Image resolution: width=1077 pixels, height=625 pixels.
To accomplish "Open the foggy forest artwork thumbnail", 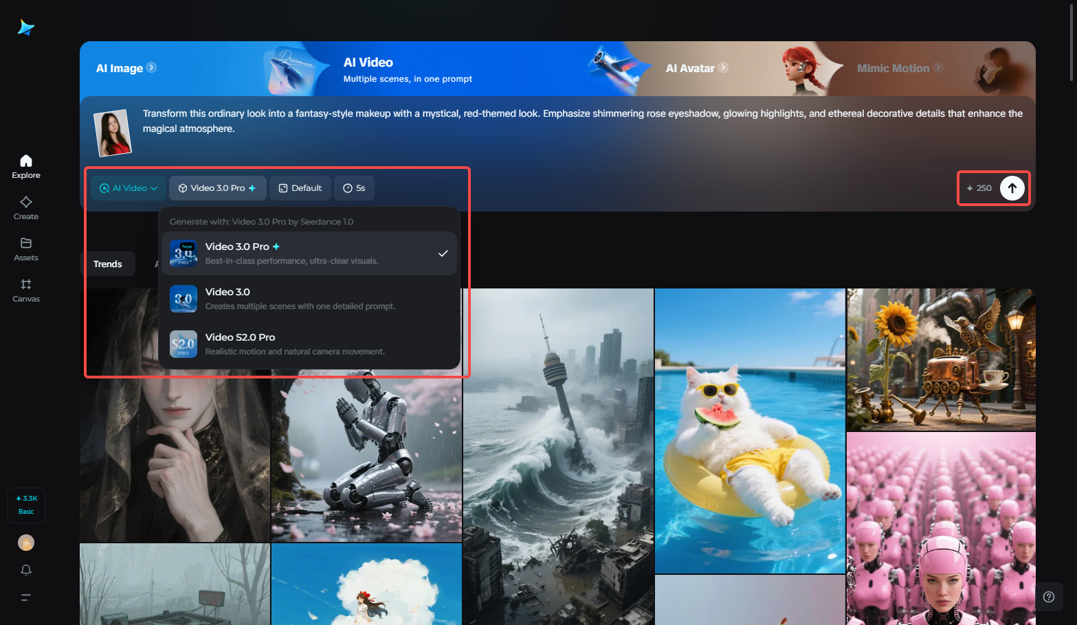I will (175, 584).
